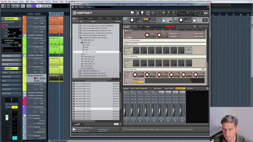Mute the Kontakt Bass track

(x=29, y=98)
